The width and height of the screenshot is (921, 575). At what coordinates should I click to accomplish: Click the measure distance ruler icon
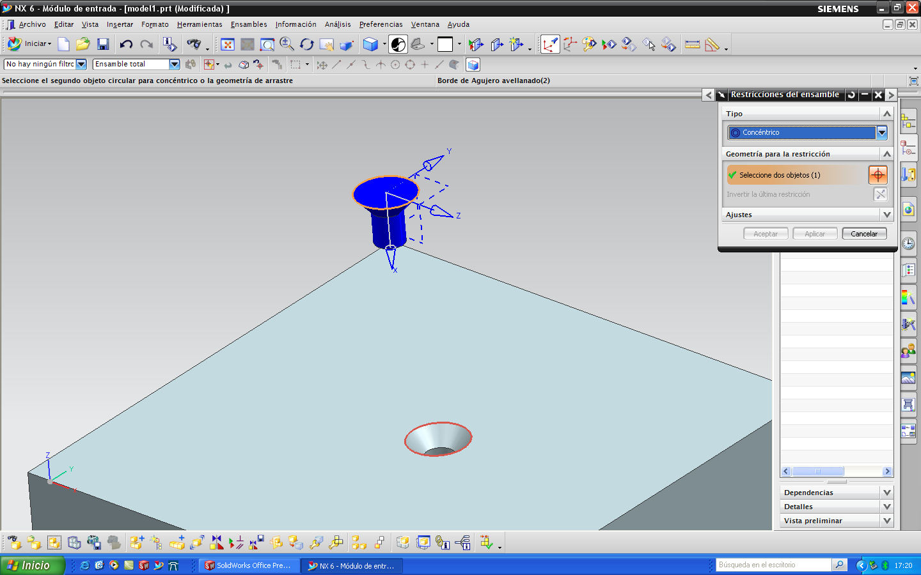click(x=692, y=44)
